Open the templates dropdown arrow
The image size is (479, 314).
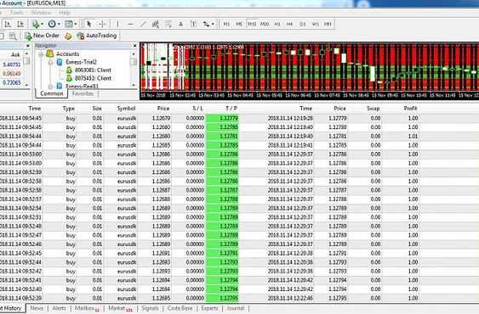click(76, 24)
